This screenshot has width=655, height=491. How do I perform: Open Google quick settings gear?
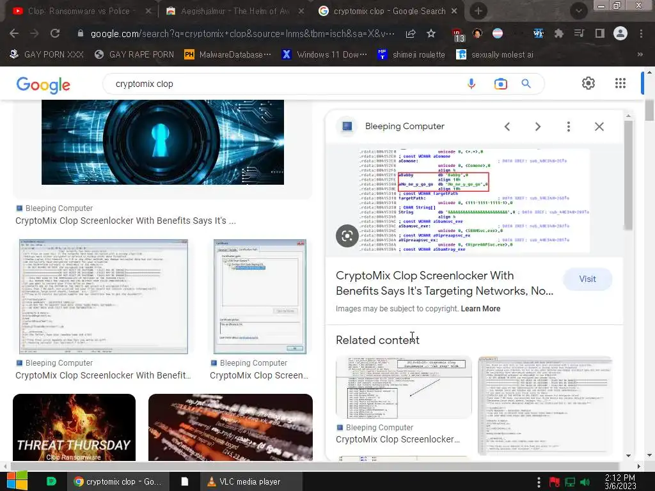[588, 83]
